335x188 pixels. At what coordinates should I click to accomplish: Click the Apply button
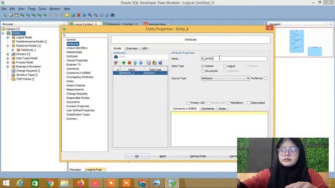(x=163, y=156)
